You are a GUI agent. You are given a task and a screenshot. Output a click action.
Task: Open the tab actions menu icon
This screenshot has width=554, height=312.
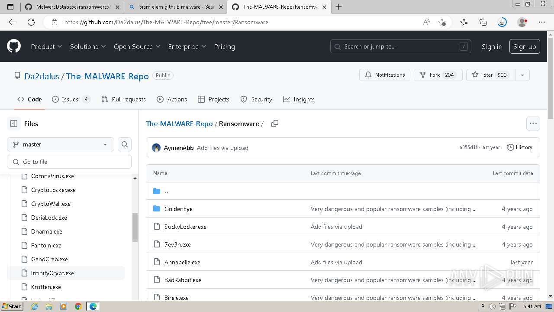10,7
